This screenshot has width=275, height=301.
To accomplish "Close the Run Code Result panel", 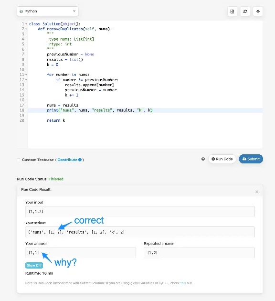I will (257, 192).
